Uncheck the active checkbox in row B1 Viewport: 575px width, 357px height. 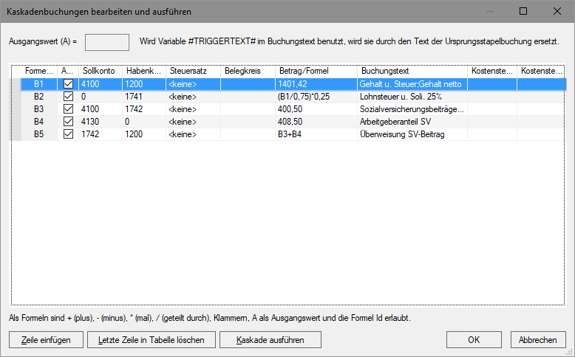tap(69, 84)
